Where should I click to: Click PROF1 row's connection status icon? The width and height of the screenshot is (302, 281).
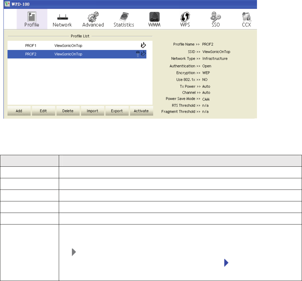(143, 45)
